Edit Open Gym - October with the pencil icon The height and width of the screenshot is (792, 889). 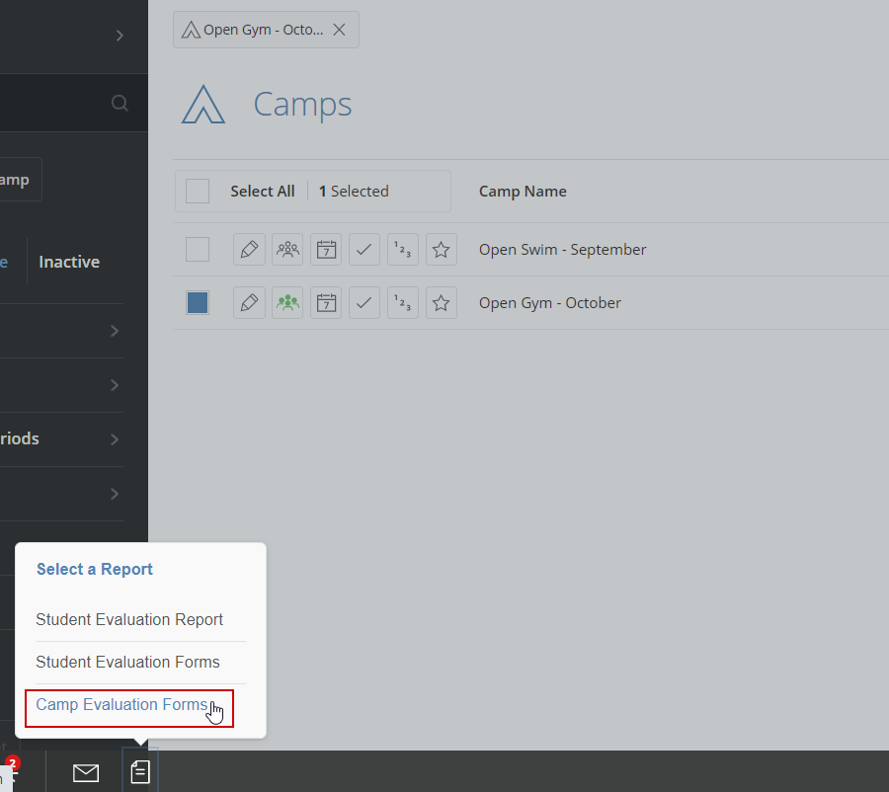pyautogui.click(x=250, y=303)
